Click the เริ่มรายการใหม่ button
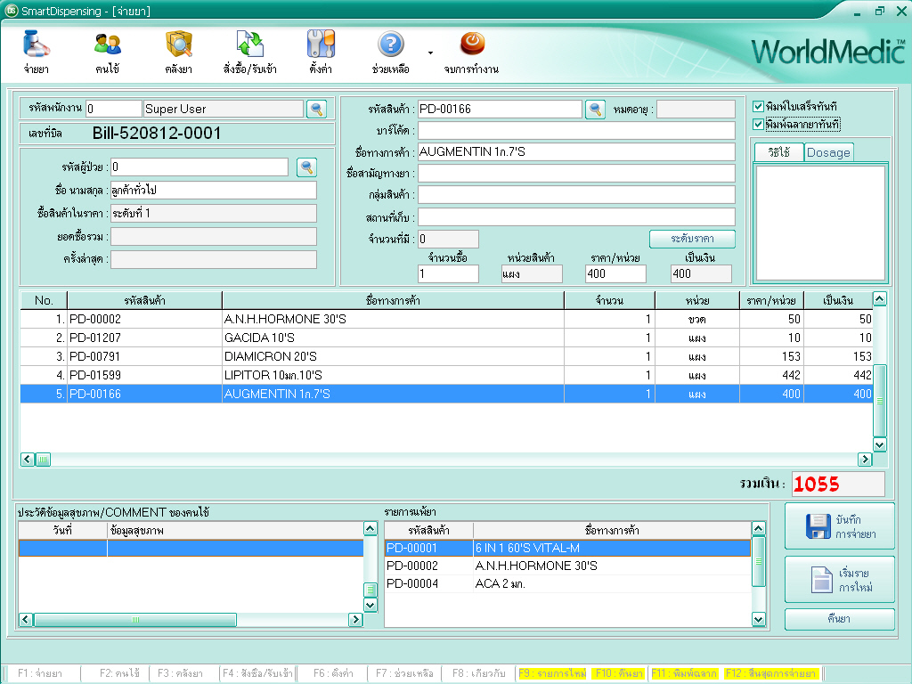912x684 pixels. pyautogui.click(x=839, y=580)
